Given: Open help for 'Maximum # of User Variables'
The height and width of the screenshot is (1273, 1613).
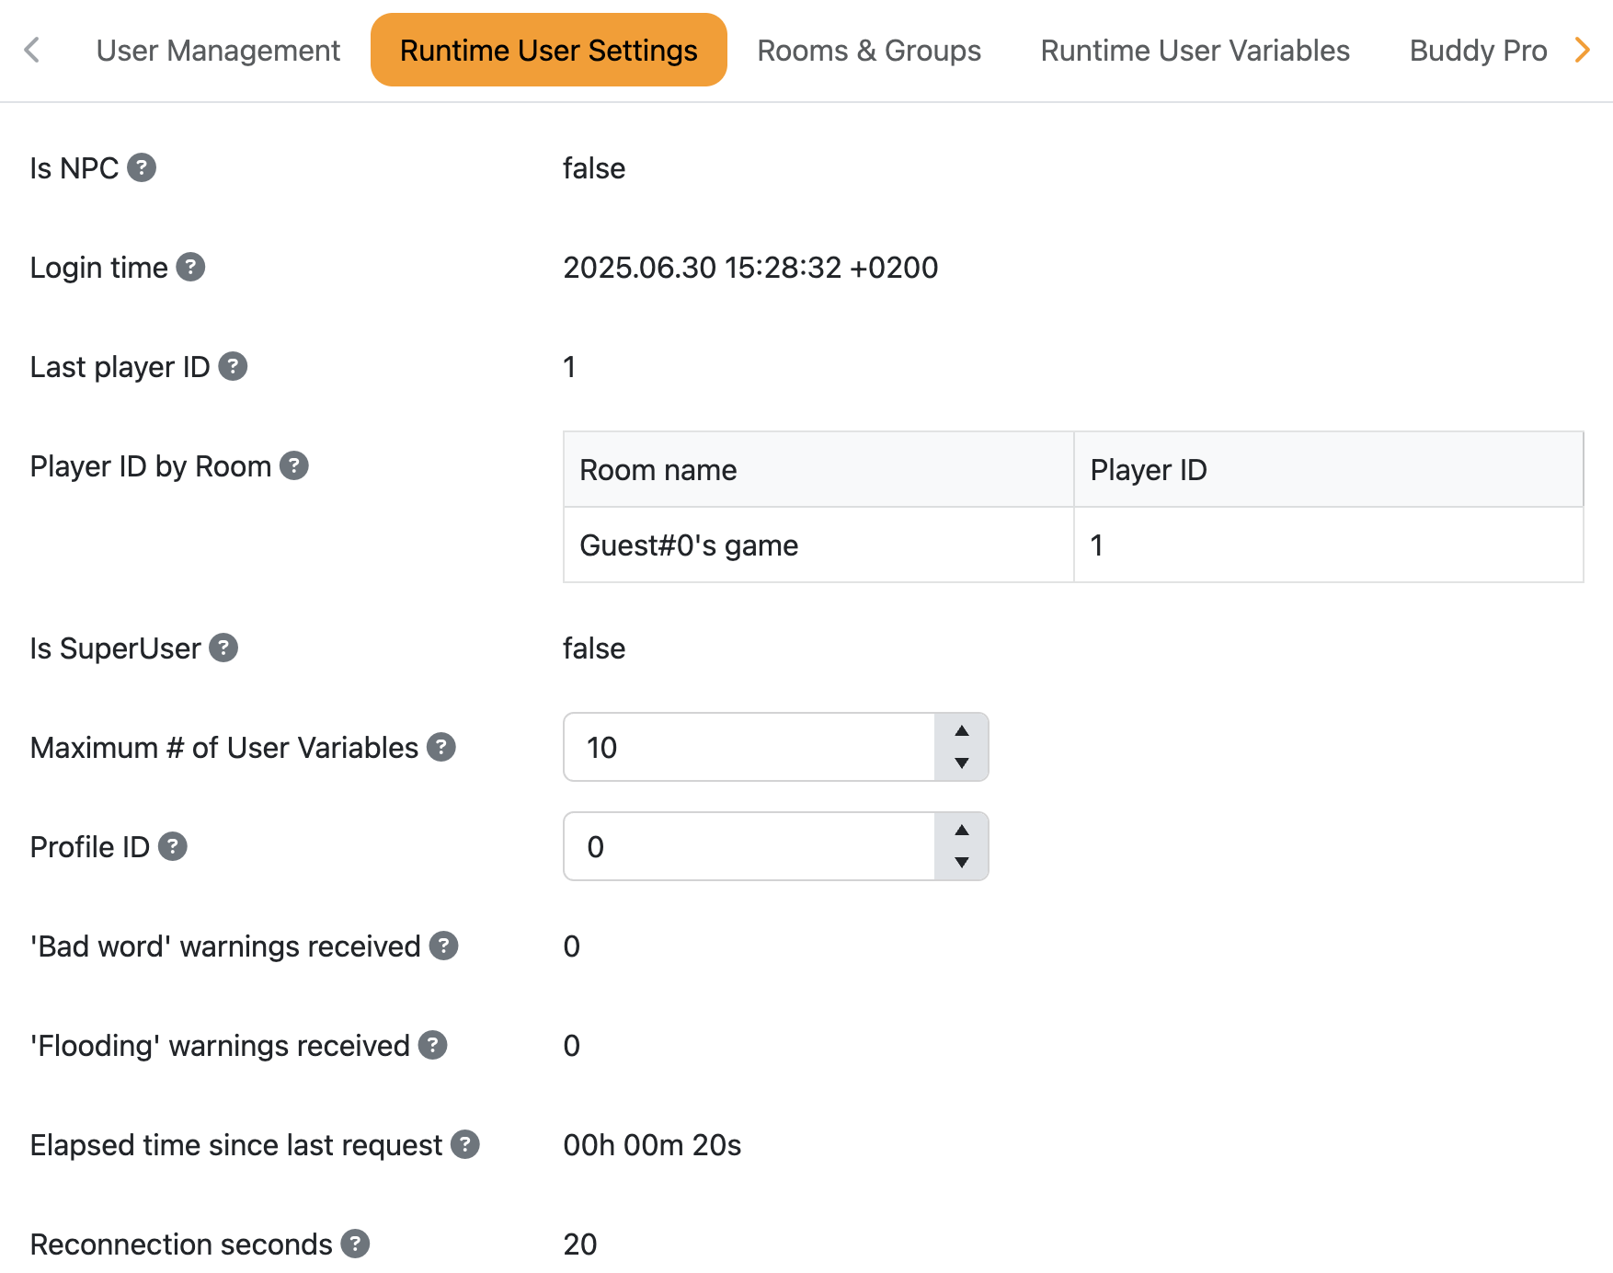Looking at the screenshot, I should pos(440,747).
